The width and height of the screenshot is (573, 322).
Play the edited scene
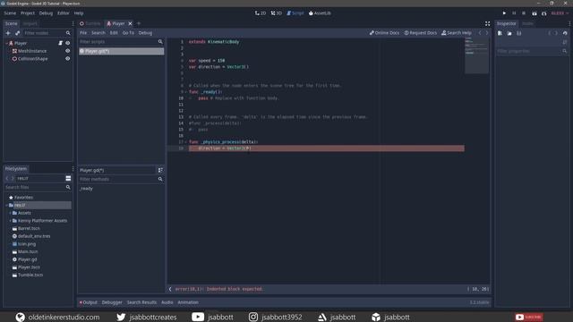535,13
